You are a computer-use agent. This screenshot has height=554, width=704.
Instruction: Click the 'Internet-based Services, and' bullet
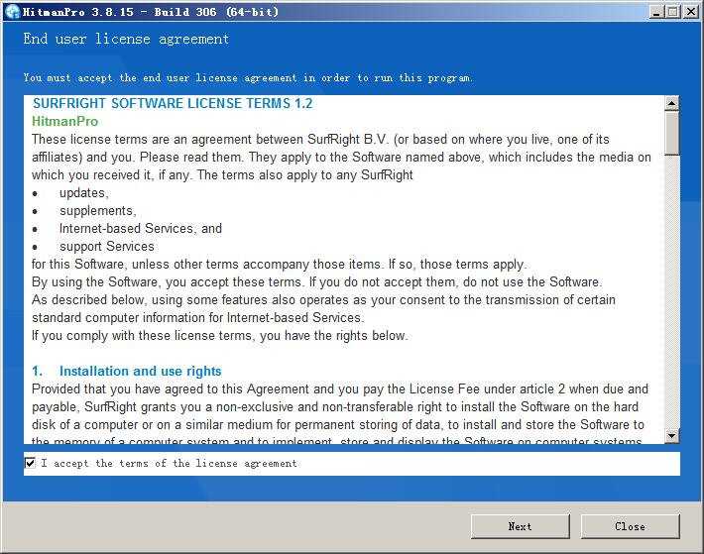pyautogui.click(x=141, y=229)
